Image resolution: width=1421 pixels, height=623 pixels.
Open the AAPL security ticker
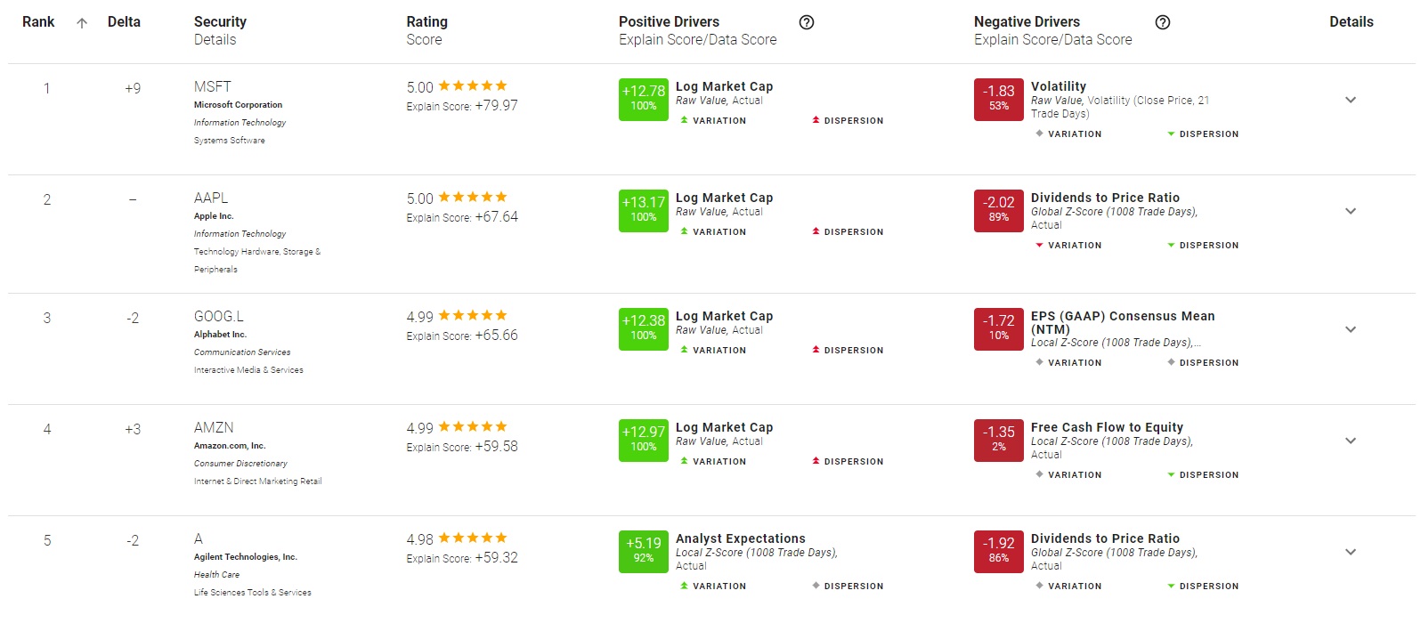point(211,198)
